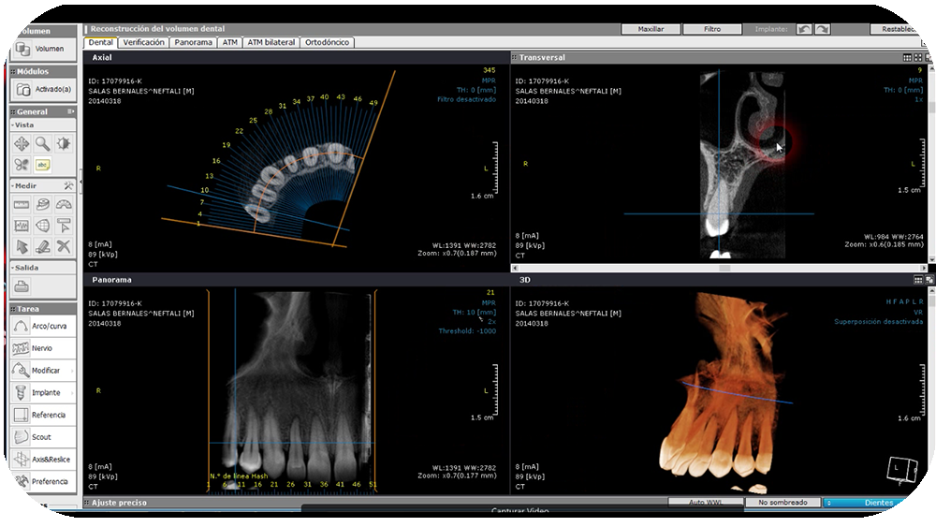Click the brightness/contrast tool icon
Image resolution: width=936 pixels, height=527 pixels.
pyautogui.click(x=64, y=143)
